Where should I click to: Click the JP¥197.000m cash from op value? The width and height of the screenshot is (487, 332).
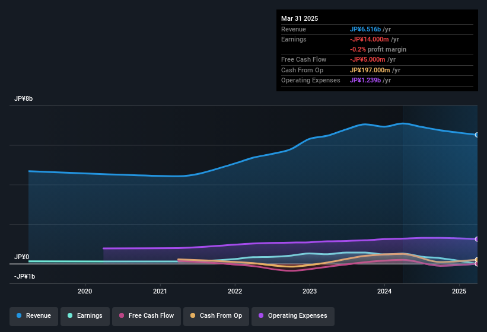(x=370, y=70)
